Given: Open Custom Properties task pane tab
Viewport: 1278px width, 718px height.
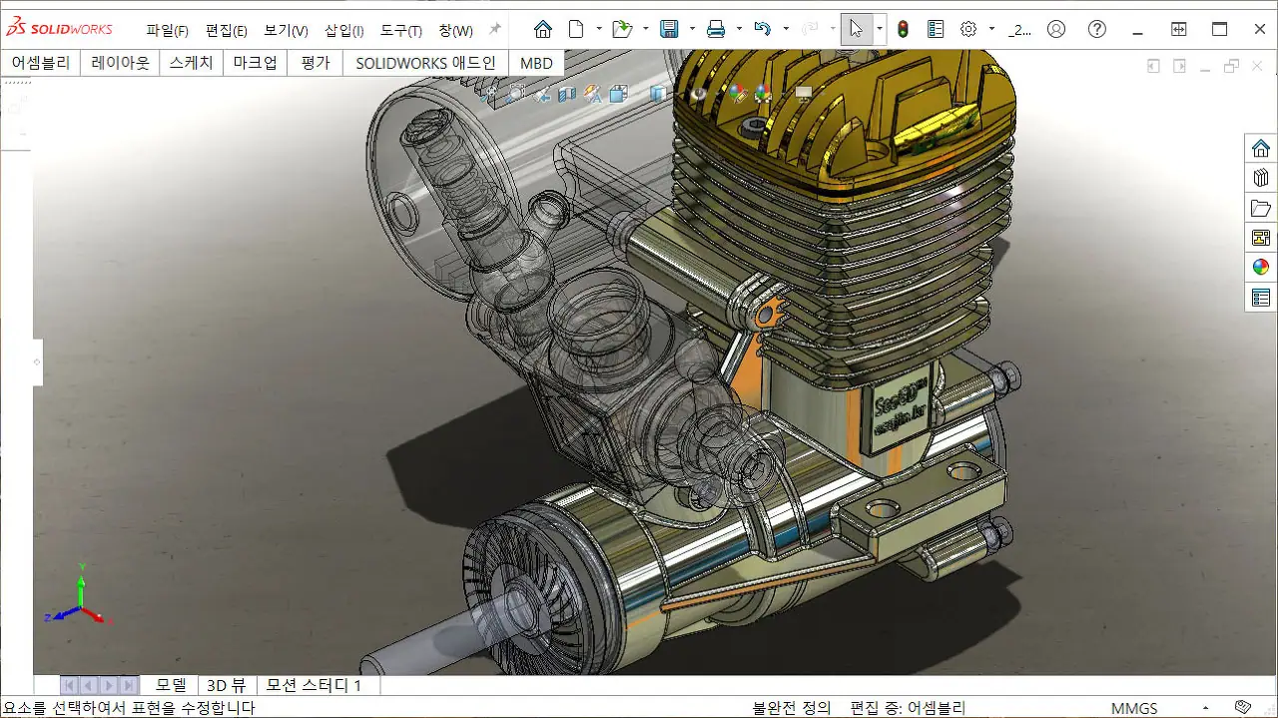Looking at the screenshot, I should (x=1261, y=297).
